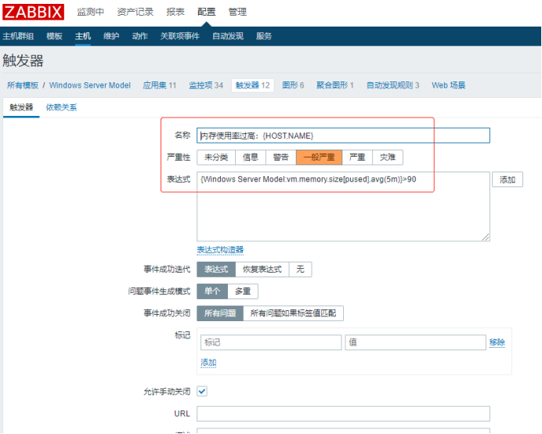Open 监控项 34 link

[x=206, y=85]
